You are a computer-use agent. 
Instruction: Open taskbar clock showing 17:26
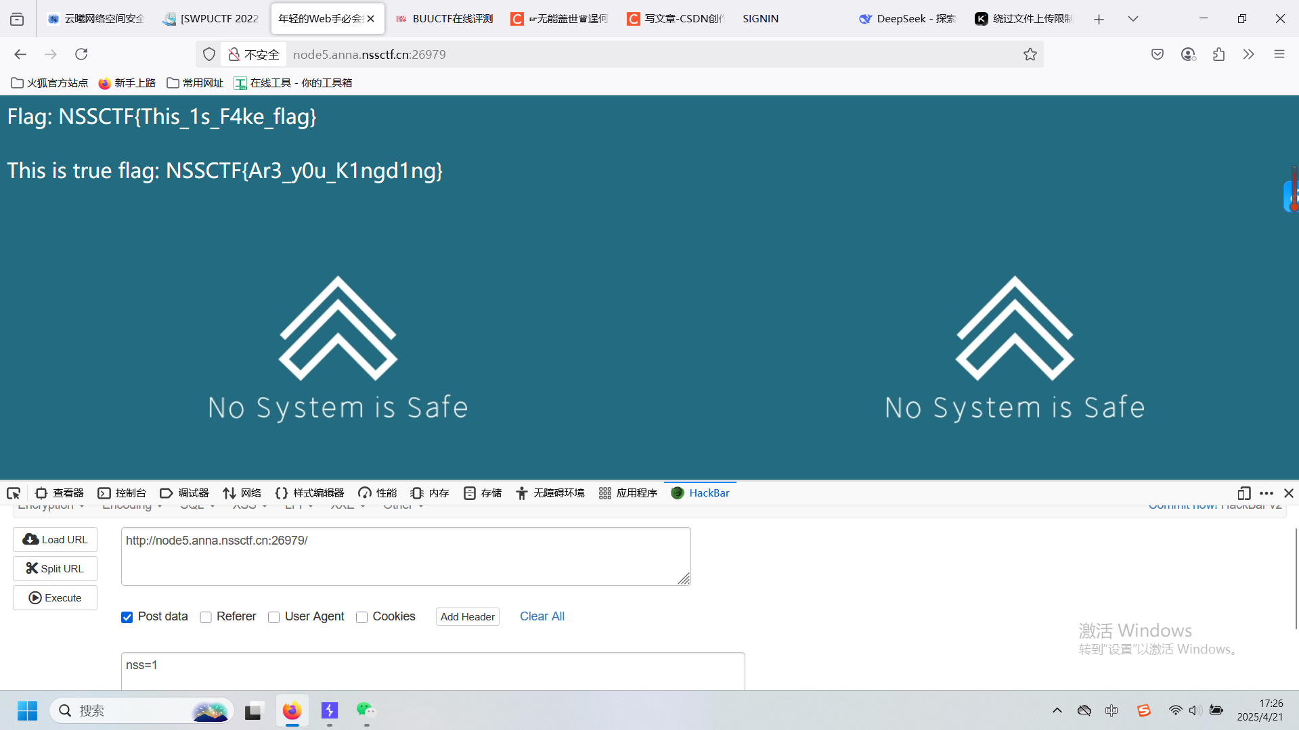[x=1260, y=710]
